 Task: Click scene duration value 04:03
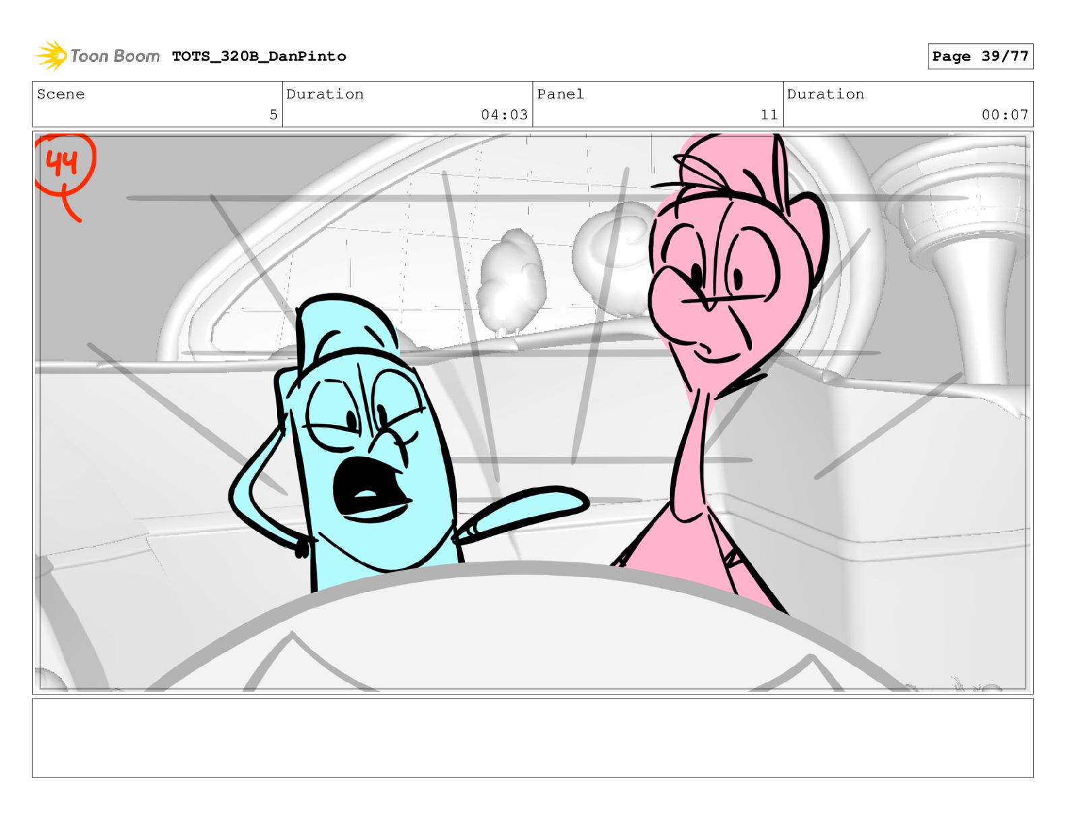tap(504, 115)
